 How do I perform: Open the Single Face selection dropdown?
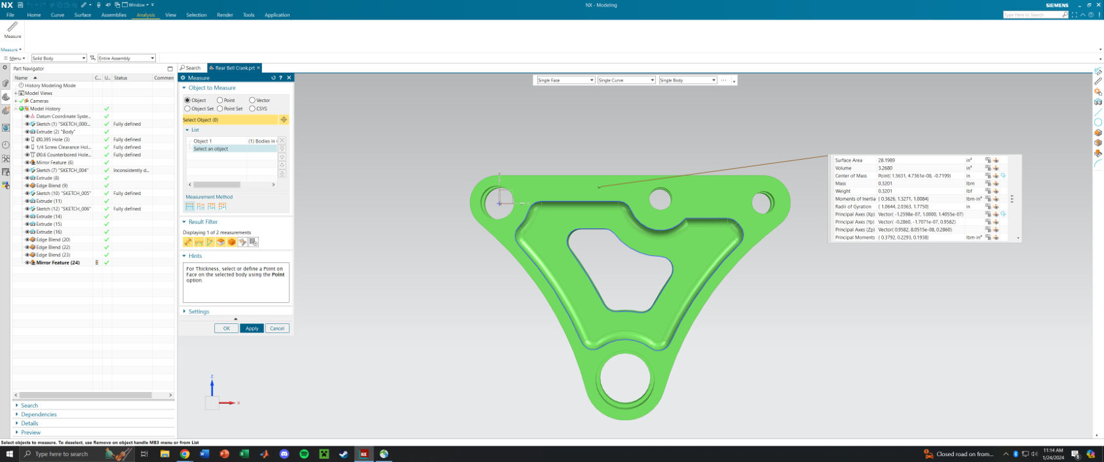click(x=565, y=80)
